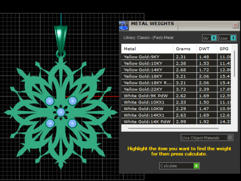Click the horizontal scrollbar under metal table
This screenshot has height=181, width=241.
point(173,128)
